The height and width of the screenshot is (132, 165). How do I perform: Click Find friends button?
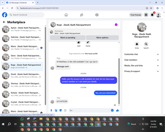136,15
